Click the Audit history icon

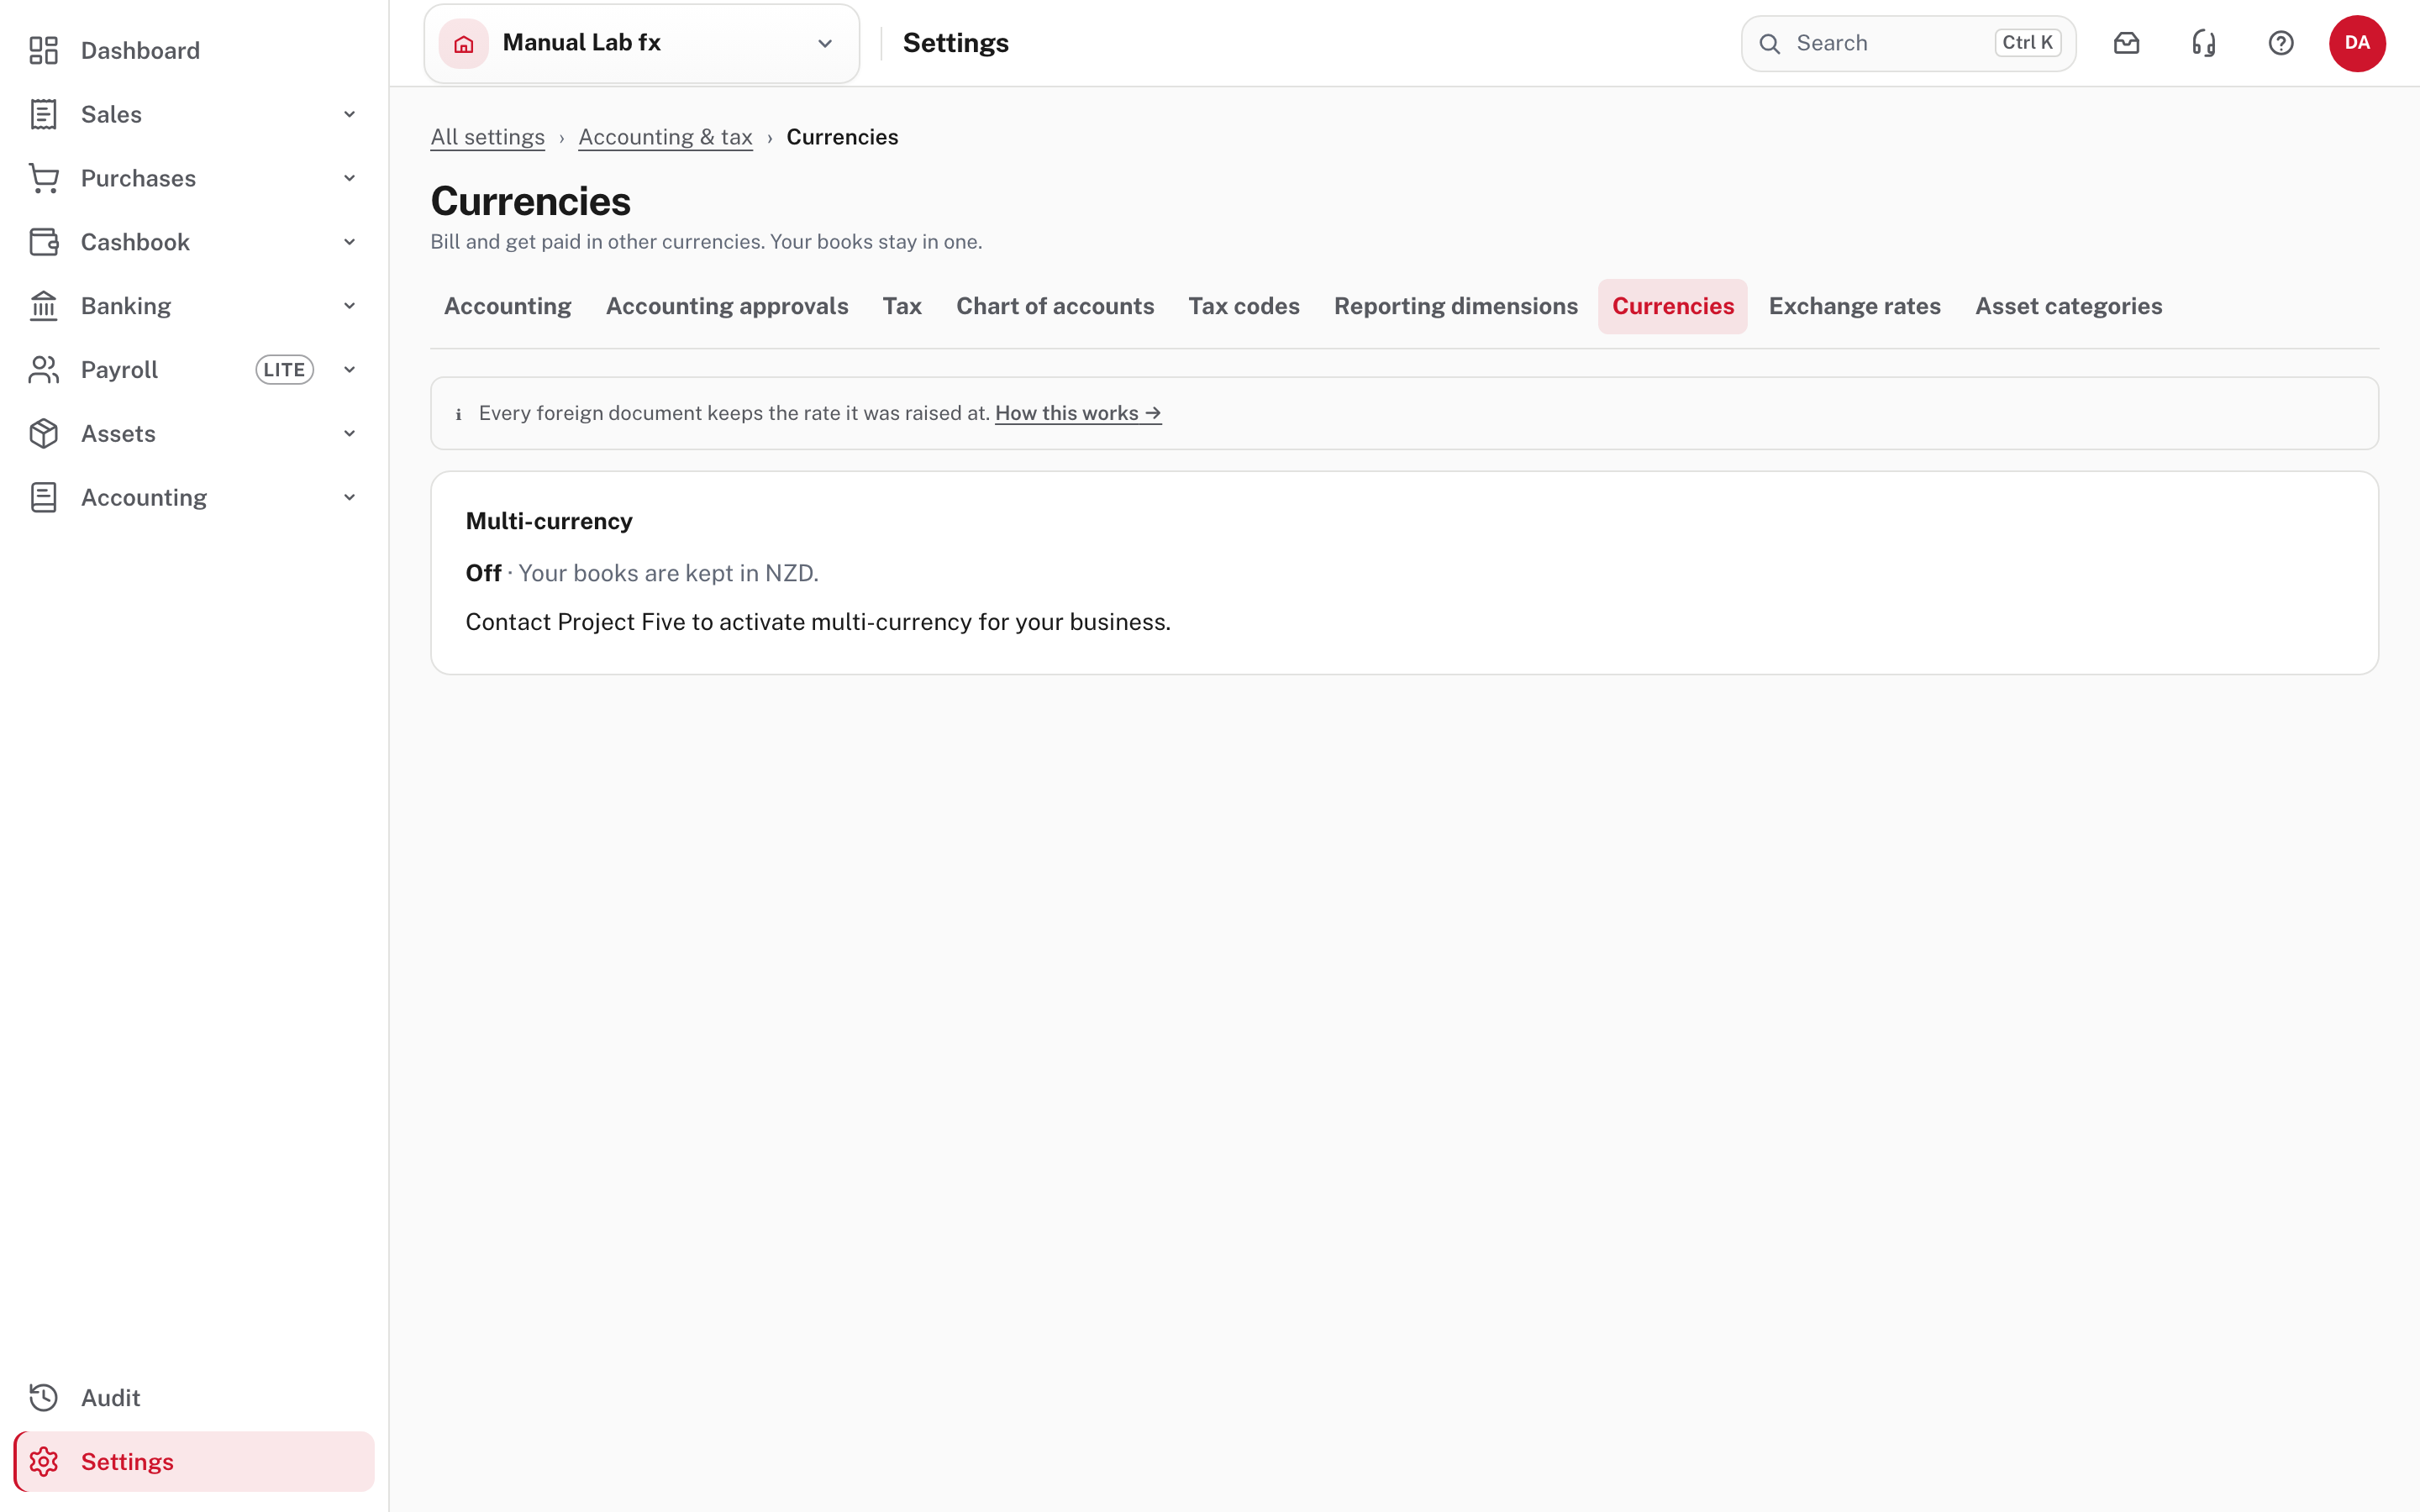click(x=43, y=1398)
